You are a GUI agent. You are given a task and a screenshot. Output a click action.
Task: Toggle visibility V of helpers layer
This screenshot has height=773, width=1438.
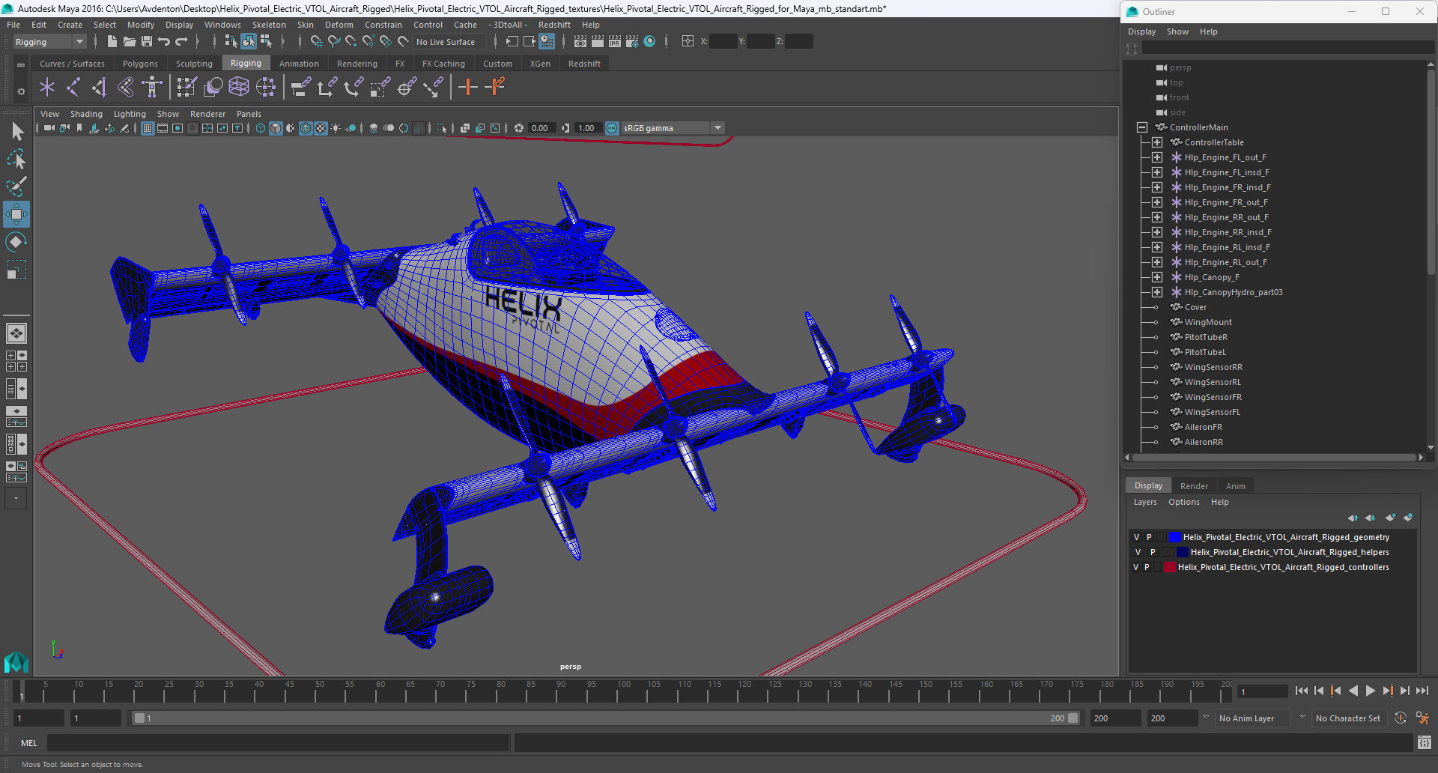point(1138,552)
